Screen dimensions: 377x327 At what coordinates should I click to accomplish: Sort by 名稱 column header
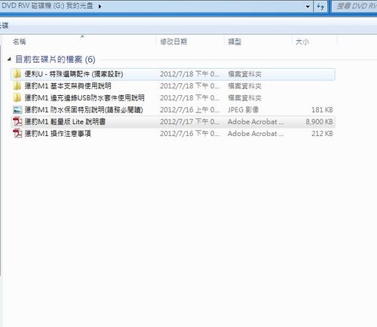coord(20,42)
